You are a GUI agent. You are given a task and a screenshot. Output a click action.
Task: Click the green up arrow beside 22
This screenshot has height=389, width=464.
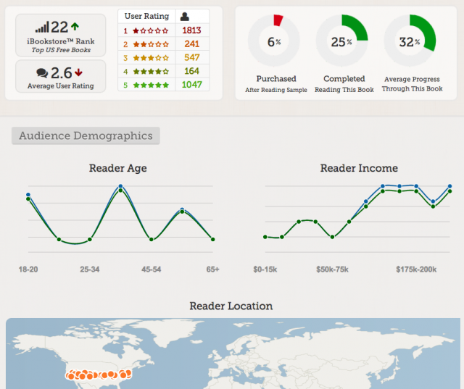pos(75,28)
